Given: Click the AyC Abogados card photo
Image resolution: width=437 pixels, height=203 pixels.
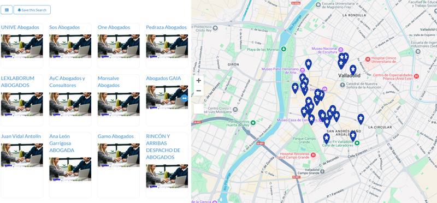Looking at the screenshot, I should tap(70, 104).
